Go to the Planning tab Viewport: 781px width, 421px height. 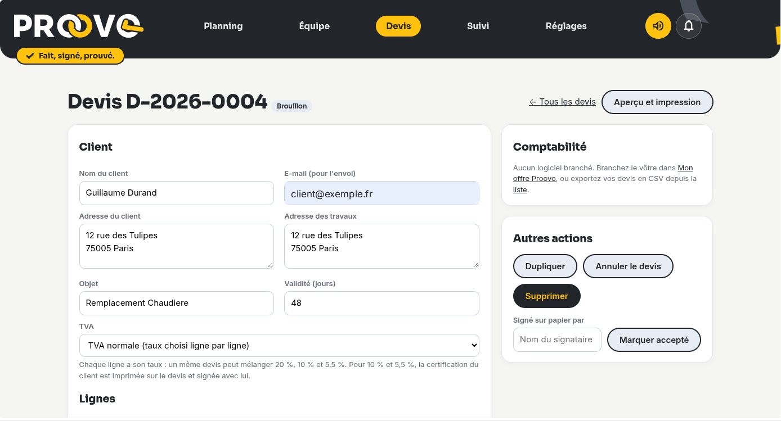pyautogui.click(x=223, y=26)
